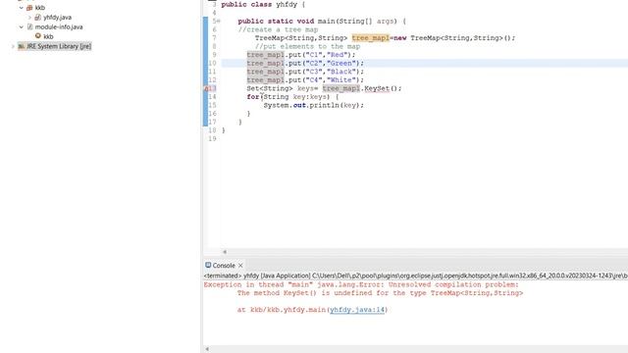Click the yhfdy.java file icon
The height and width of the screenshot is (353, 628).
37,18
